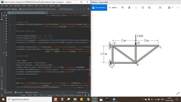Open the Python 2.7 interpreter selector in status bar

tap(69, 95)
